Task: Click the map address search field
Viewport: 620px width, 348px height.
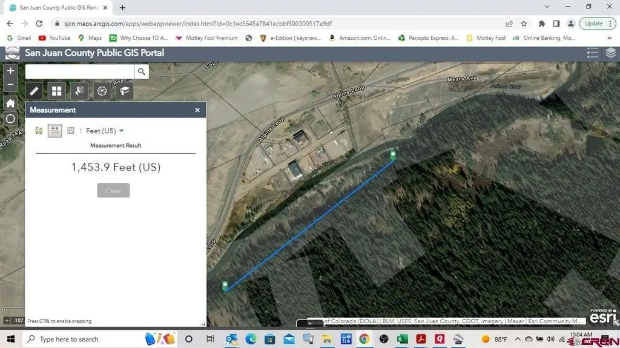Action: point(79,72)
